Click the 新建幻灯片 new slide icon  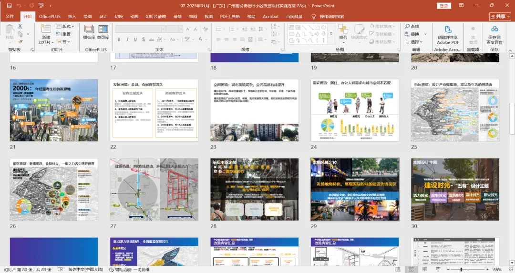[x=46, y=28]
